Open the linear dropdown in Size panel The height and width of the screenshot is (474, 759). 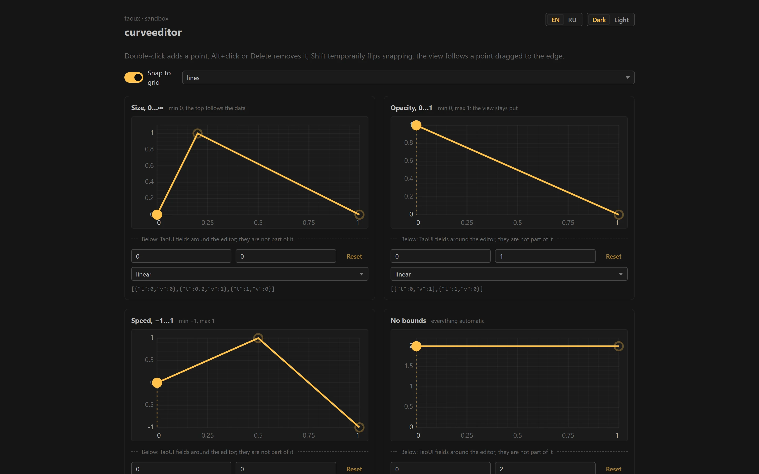250,274
